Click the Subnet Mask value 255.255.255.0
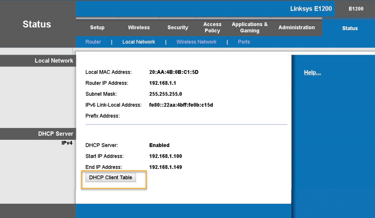 click(165, 94)
